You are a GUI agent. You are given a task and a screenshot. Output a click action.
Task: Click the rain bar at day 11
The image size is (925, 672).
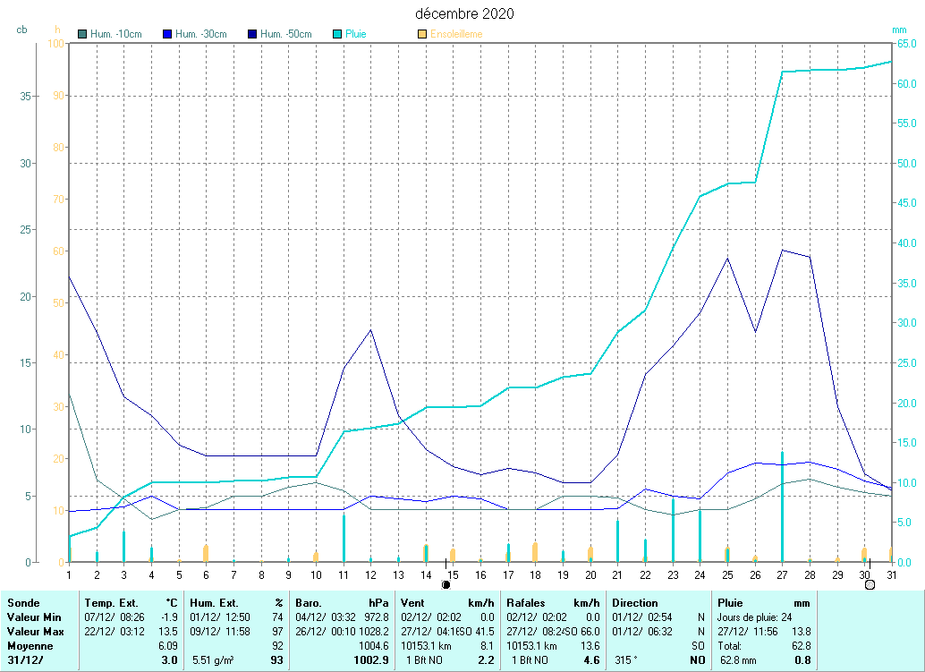pos(344,539)
